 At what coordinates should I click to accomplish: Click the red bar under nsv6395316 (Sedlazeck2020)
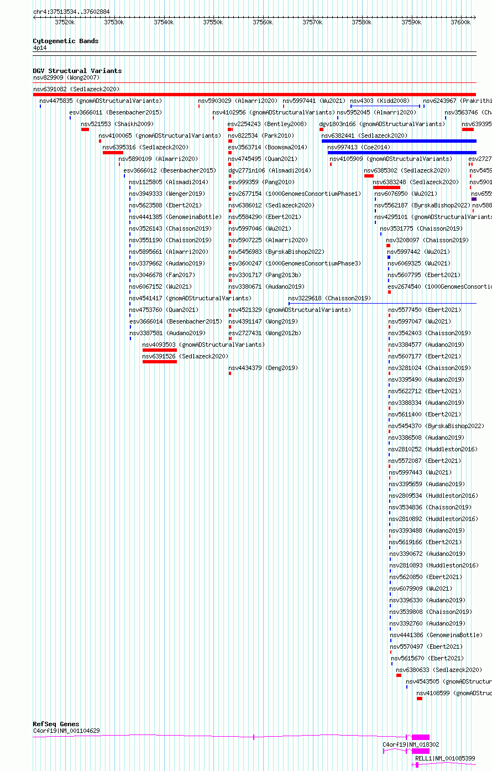pyautogui.click(x=113, y=153)
